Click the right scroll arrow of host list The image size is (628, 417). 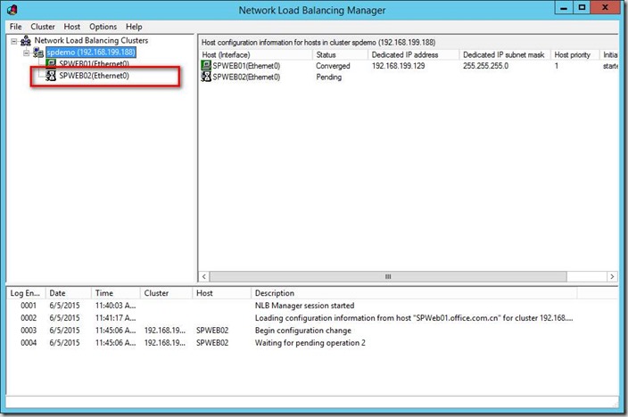click(x=613, y=277)
